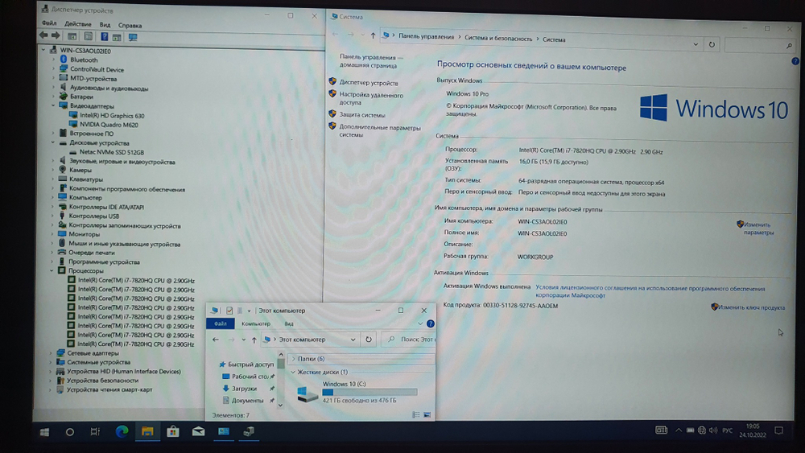Click Система и безопасность in breadcrumb
The height and width of the screenshot is (453, 805).
tap(498, 39)
